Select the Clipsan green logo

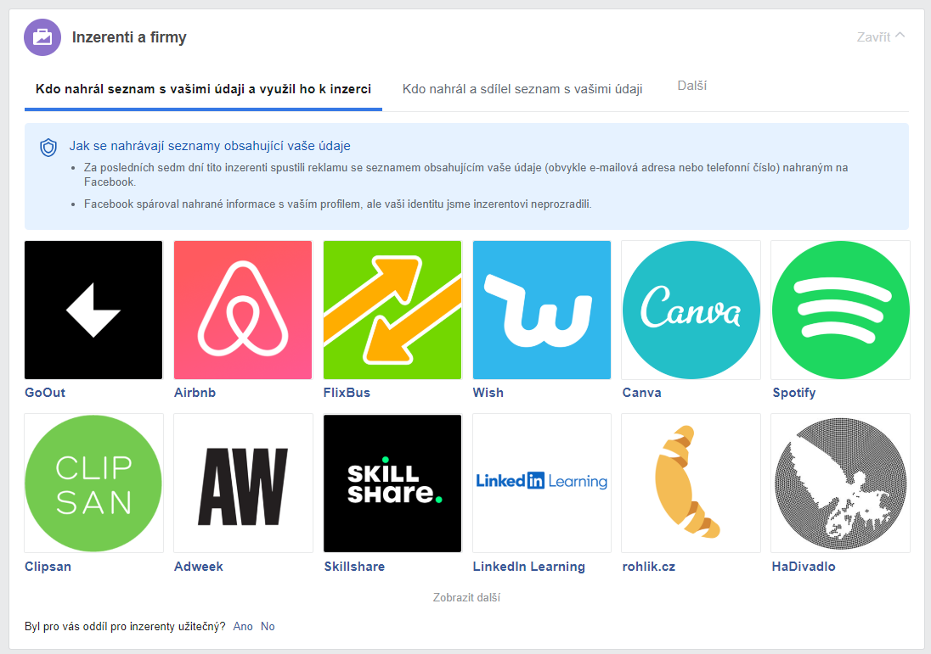93,483
